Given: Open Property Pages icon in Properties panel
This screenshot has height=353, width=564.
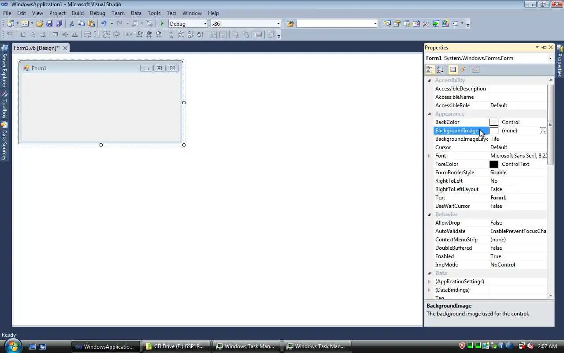Looking at the screenshot, I should tap(475, 70).
